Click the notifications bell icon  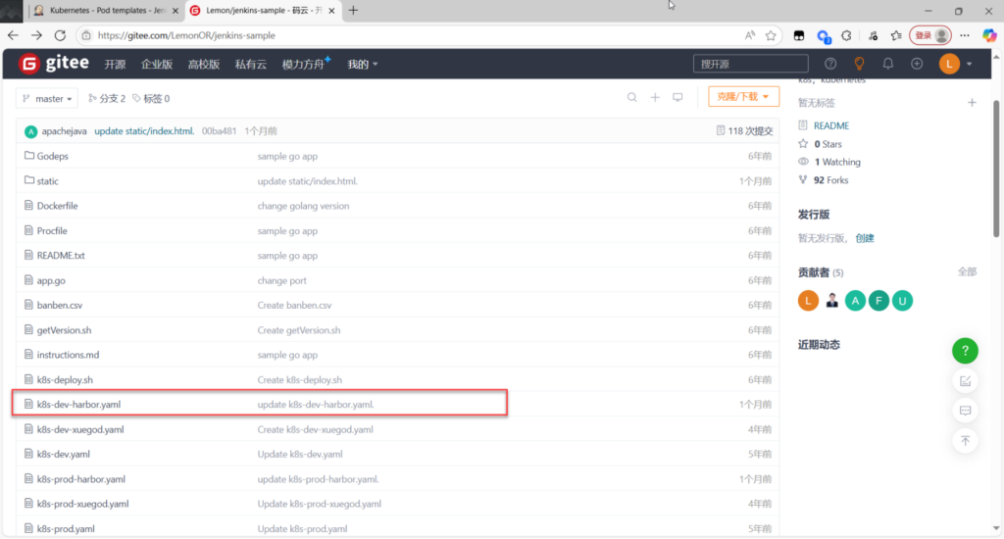888,64
